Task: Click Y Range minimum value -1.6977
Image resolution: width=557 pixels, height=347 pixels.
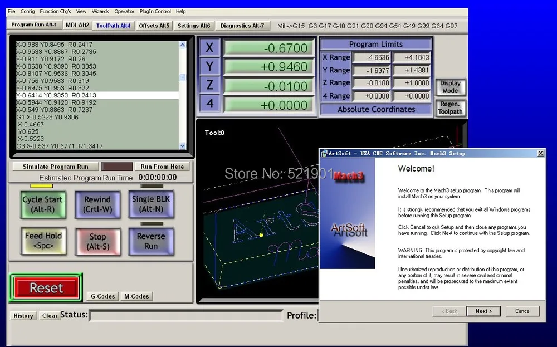Action: [x=372, y=70]
